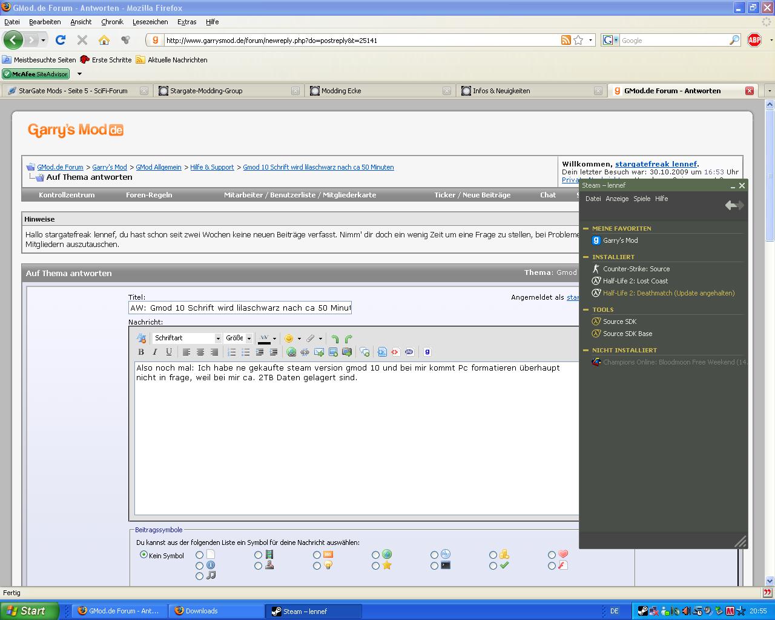Select the 'Kein Symbol' radio button
The height and width of the screenshot is (620, 775).
coord(143,555)
